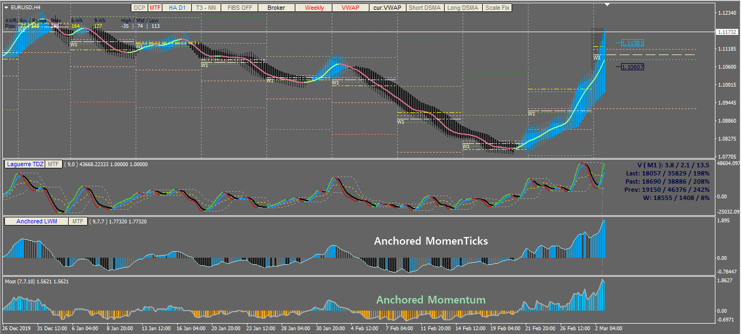Click the Laguerre TDZ indicator button
Image resolution: width=741 pixels, height=334 pixels.
[x=25, y=163]
